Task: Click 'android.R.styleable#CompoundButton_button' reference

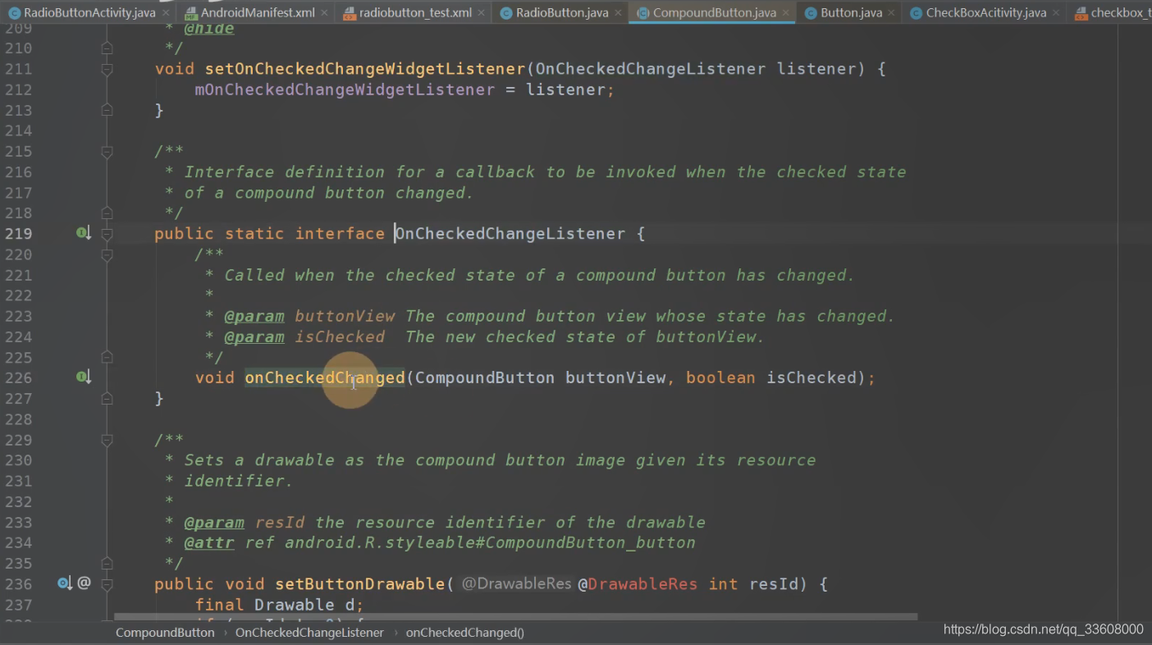Action: 490,542
